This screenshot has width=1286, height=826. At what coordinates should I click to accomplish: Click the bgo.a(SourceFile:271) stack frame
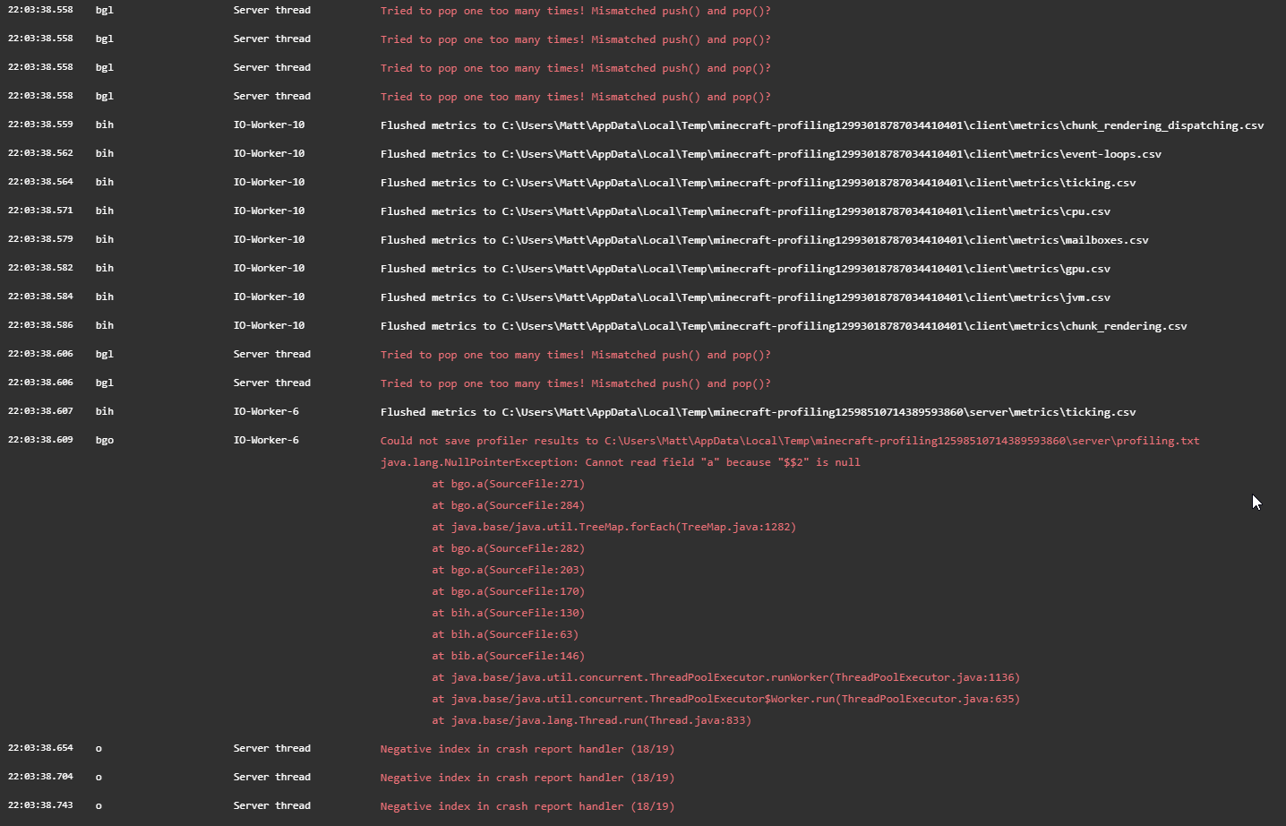pyautogui.click(x=508, y=484)
